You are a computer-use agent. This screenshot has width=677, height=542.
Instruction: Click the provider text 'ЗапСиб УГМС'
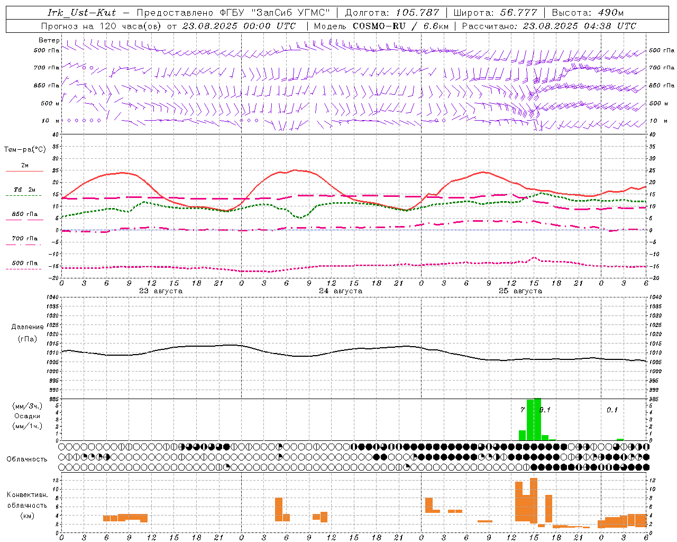tap(291, 13)
